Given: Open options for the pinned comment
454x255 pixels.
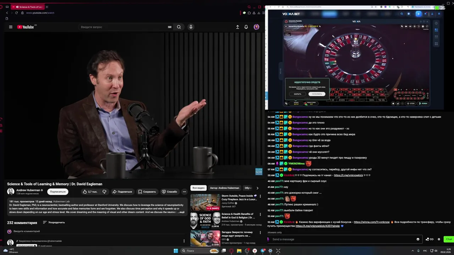Looking at the screenshot, I should (184, 241).
